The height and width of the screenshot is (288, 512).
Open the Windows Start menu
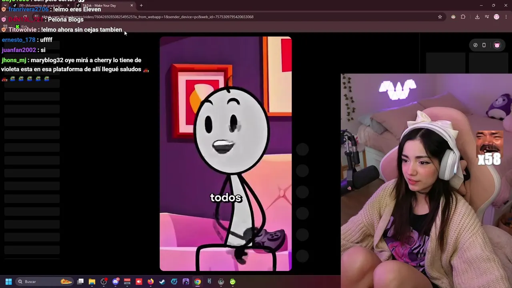pyautogui.click(x=8, y=282)
